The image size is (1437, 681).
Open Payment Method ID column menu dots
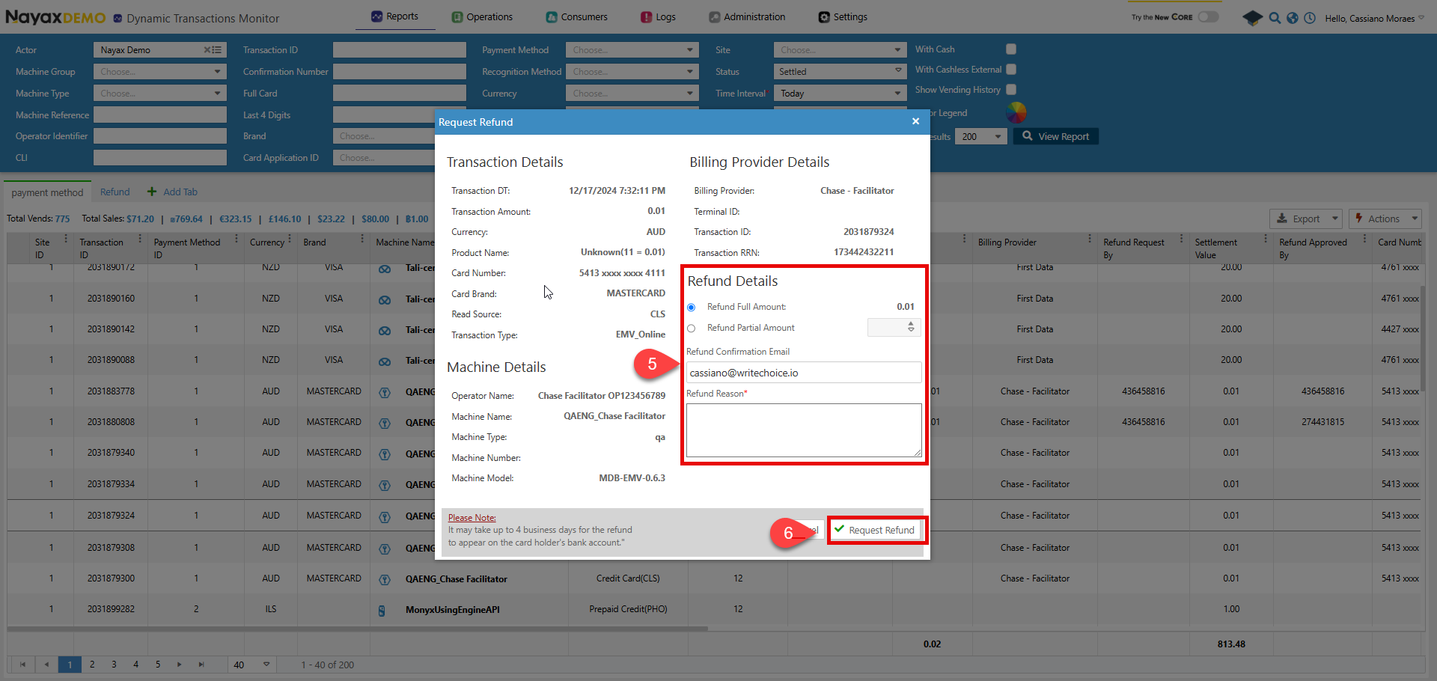[237, 239]
